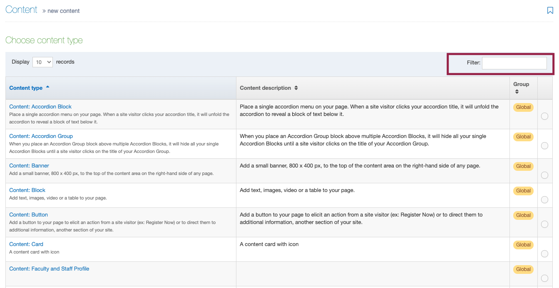The image size is (559, 288).
Task: Select radio button for Content: Block row
Action: pos(544,199)
